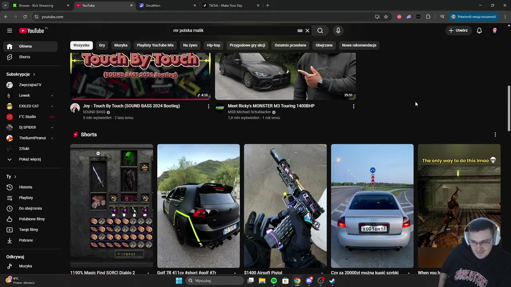511x287 pixels.
Task: Open SOUND BASS channel avatar
Action: point(75,108)
